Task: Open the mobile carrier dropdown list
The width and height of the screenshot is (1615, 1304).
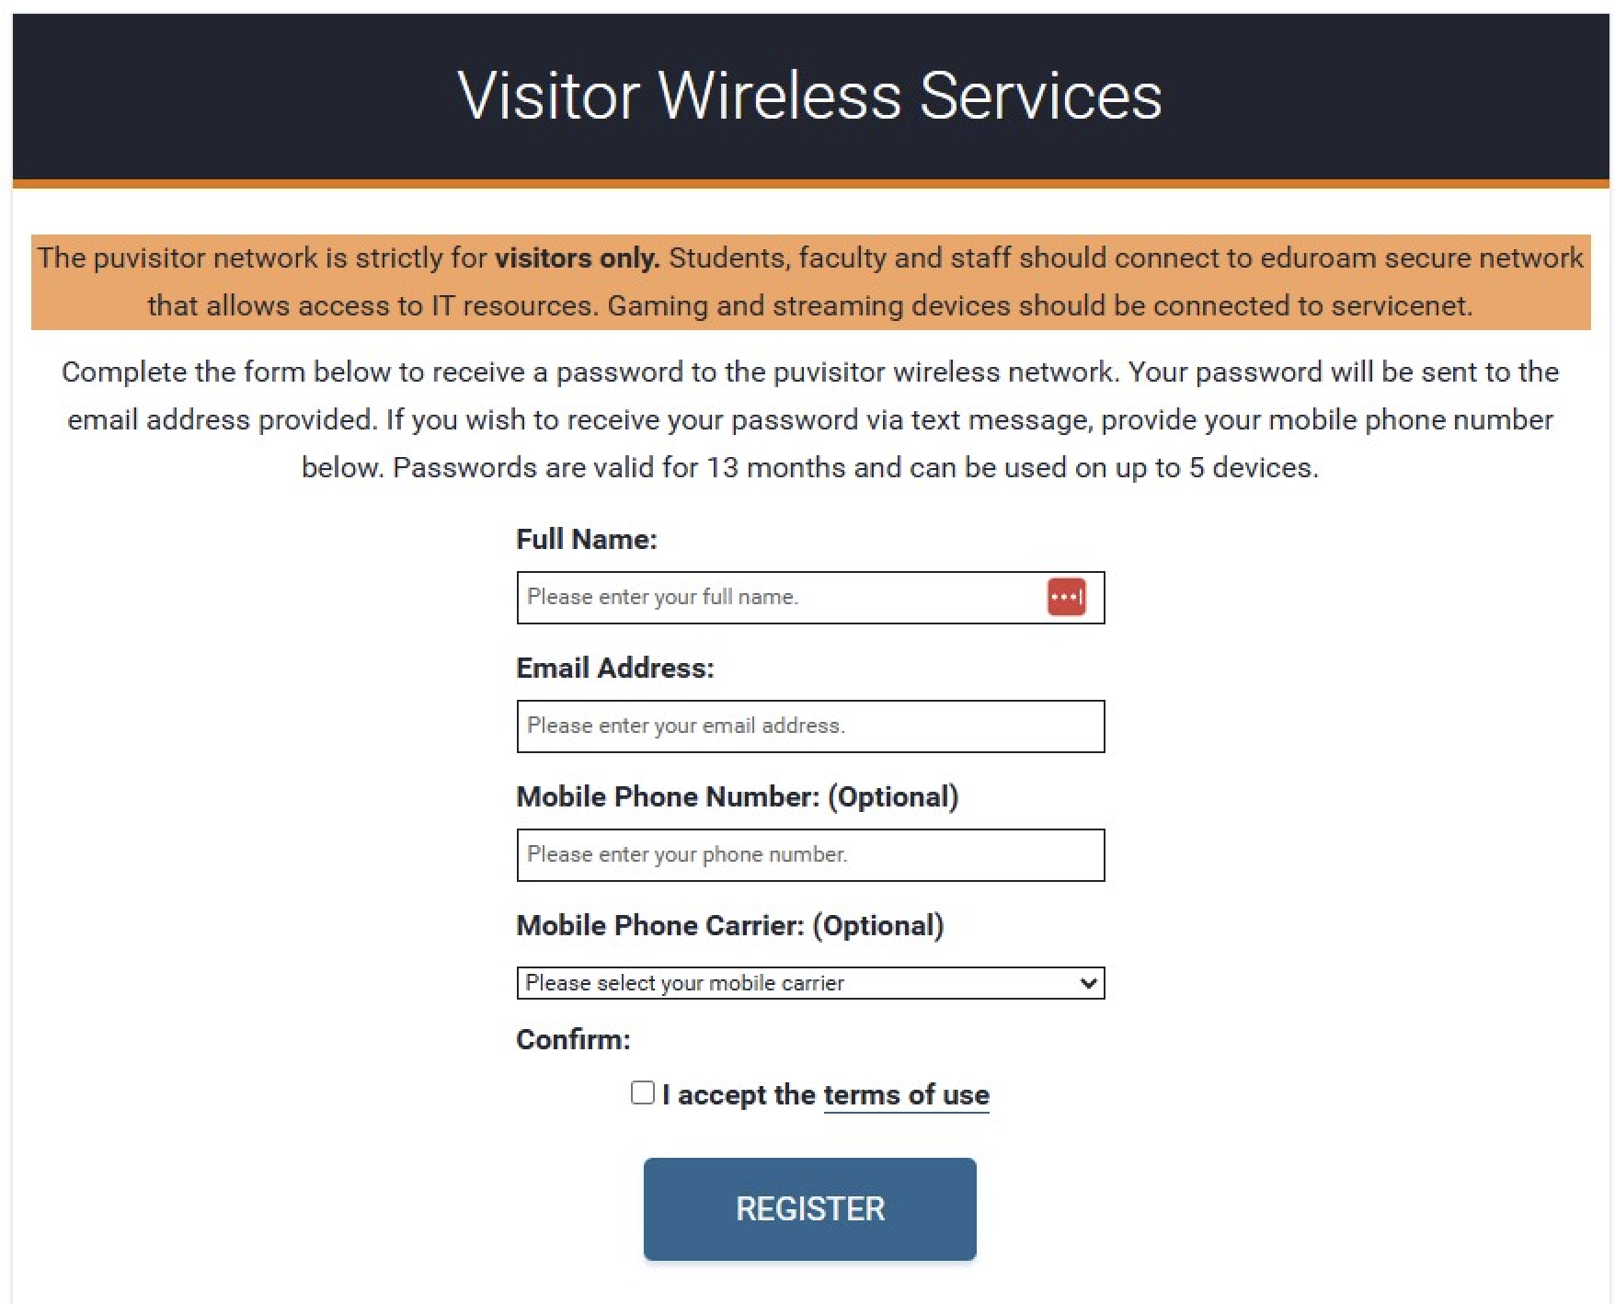Action: (x=810, y=983)
